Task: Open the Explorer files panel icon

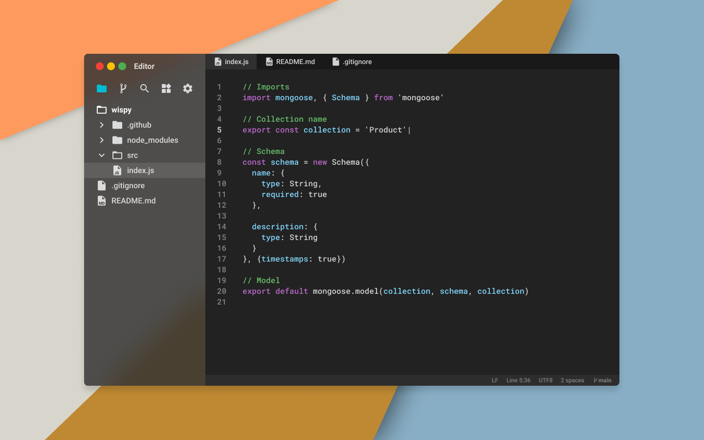Action: (102, 88)
